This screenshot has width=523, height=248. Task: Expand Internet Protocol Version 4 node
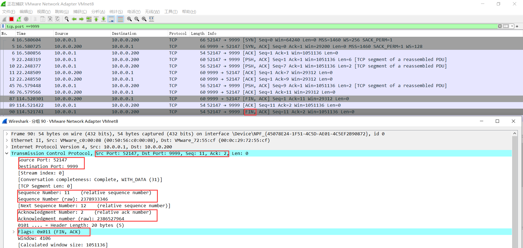7,147
